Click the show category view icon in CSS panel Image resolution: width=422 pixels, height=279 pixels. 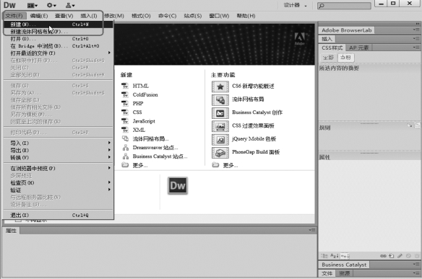pos(324,256)
